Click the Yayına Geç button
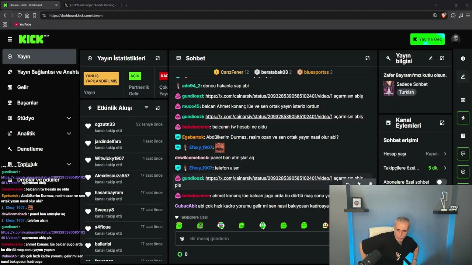472x265 pixels. (427, 39)
